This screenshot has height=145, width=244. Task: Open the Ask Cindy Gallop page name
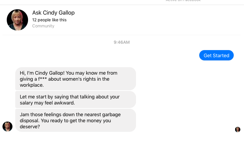tap(53, 13)
